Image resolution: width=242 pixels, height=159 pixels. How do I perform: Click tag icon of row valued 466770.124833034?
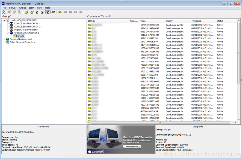coord(89,118)
